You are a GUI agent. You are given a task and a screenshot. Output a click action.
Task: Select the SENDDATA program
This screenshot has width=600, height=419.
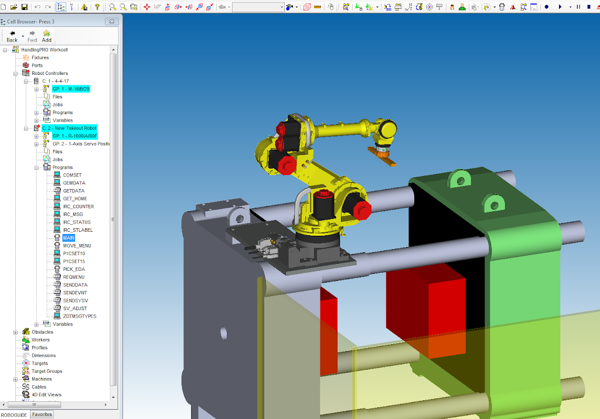click(76, 285)
